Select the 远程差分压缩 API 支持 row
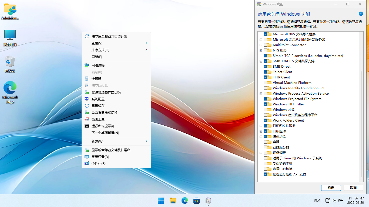The width and height of the screenshot is (369, 207). [289, 174]
